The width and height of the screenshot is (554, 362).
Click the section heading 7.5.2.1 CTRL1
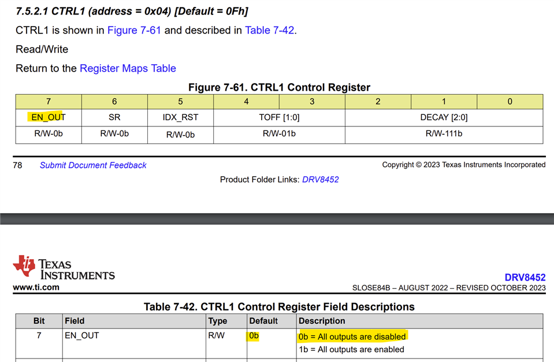[x=132, y=12]
